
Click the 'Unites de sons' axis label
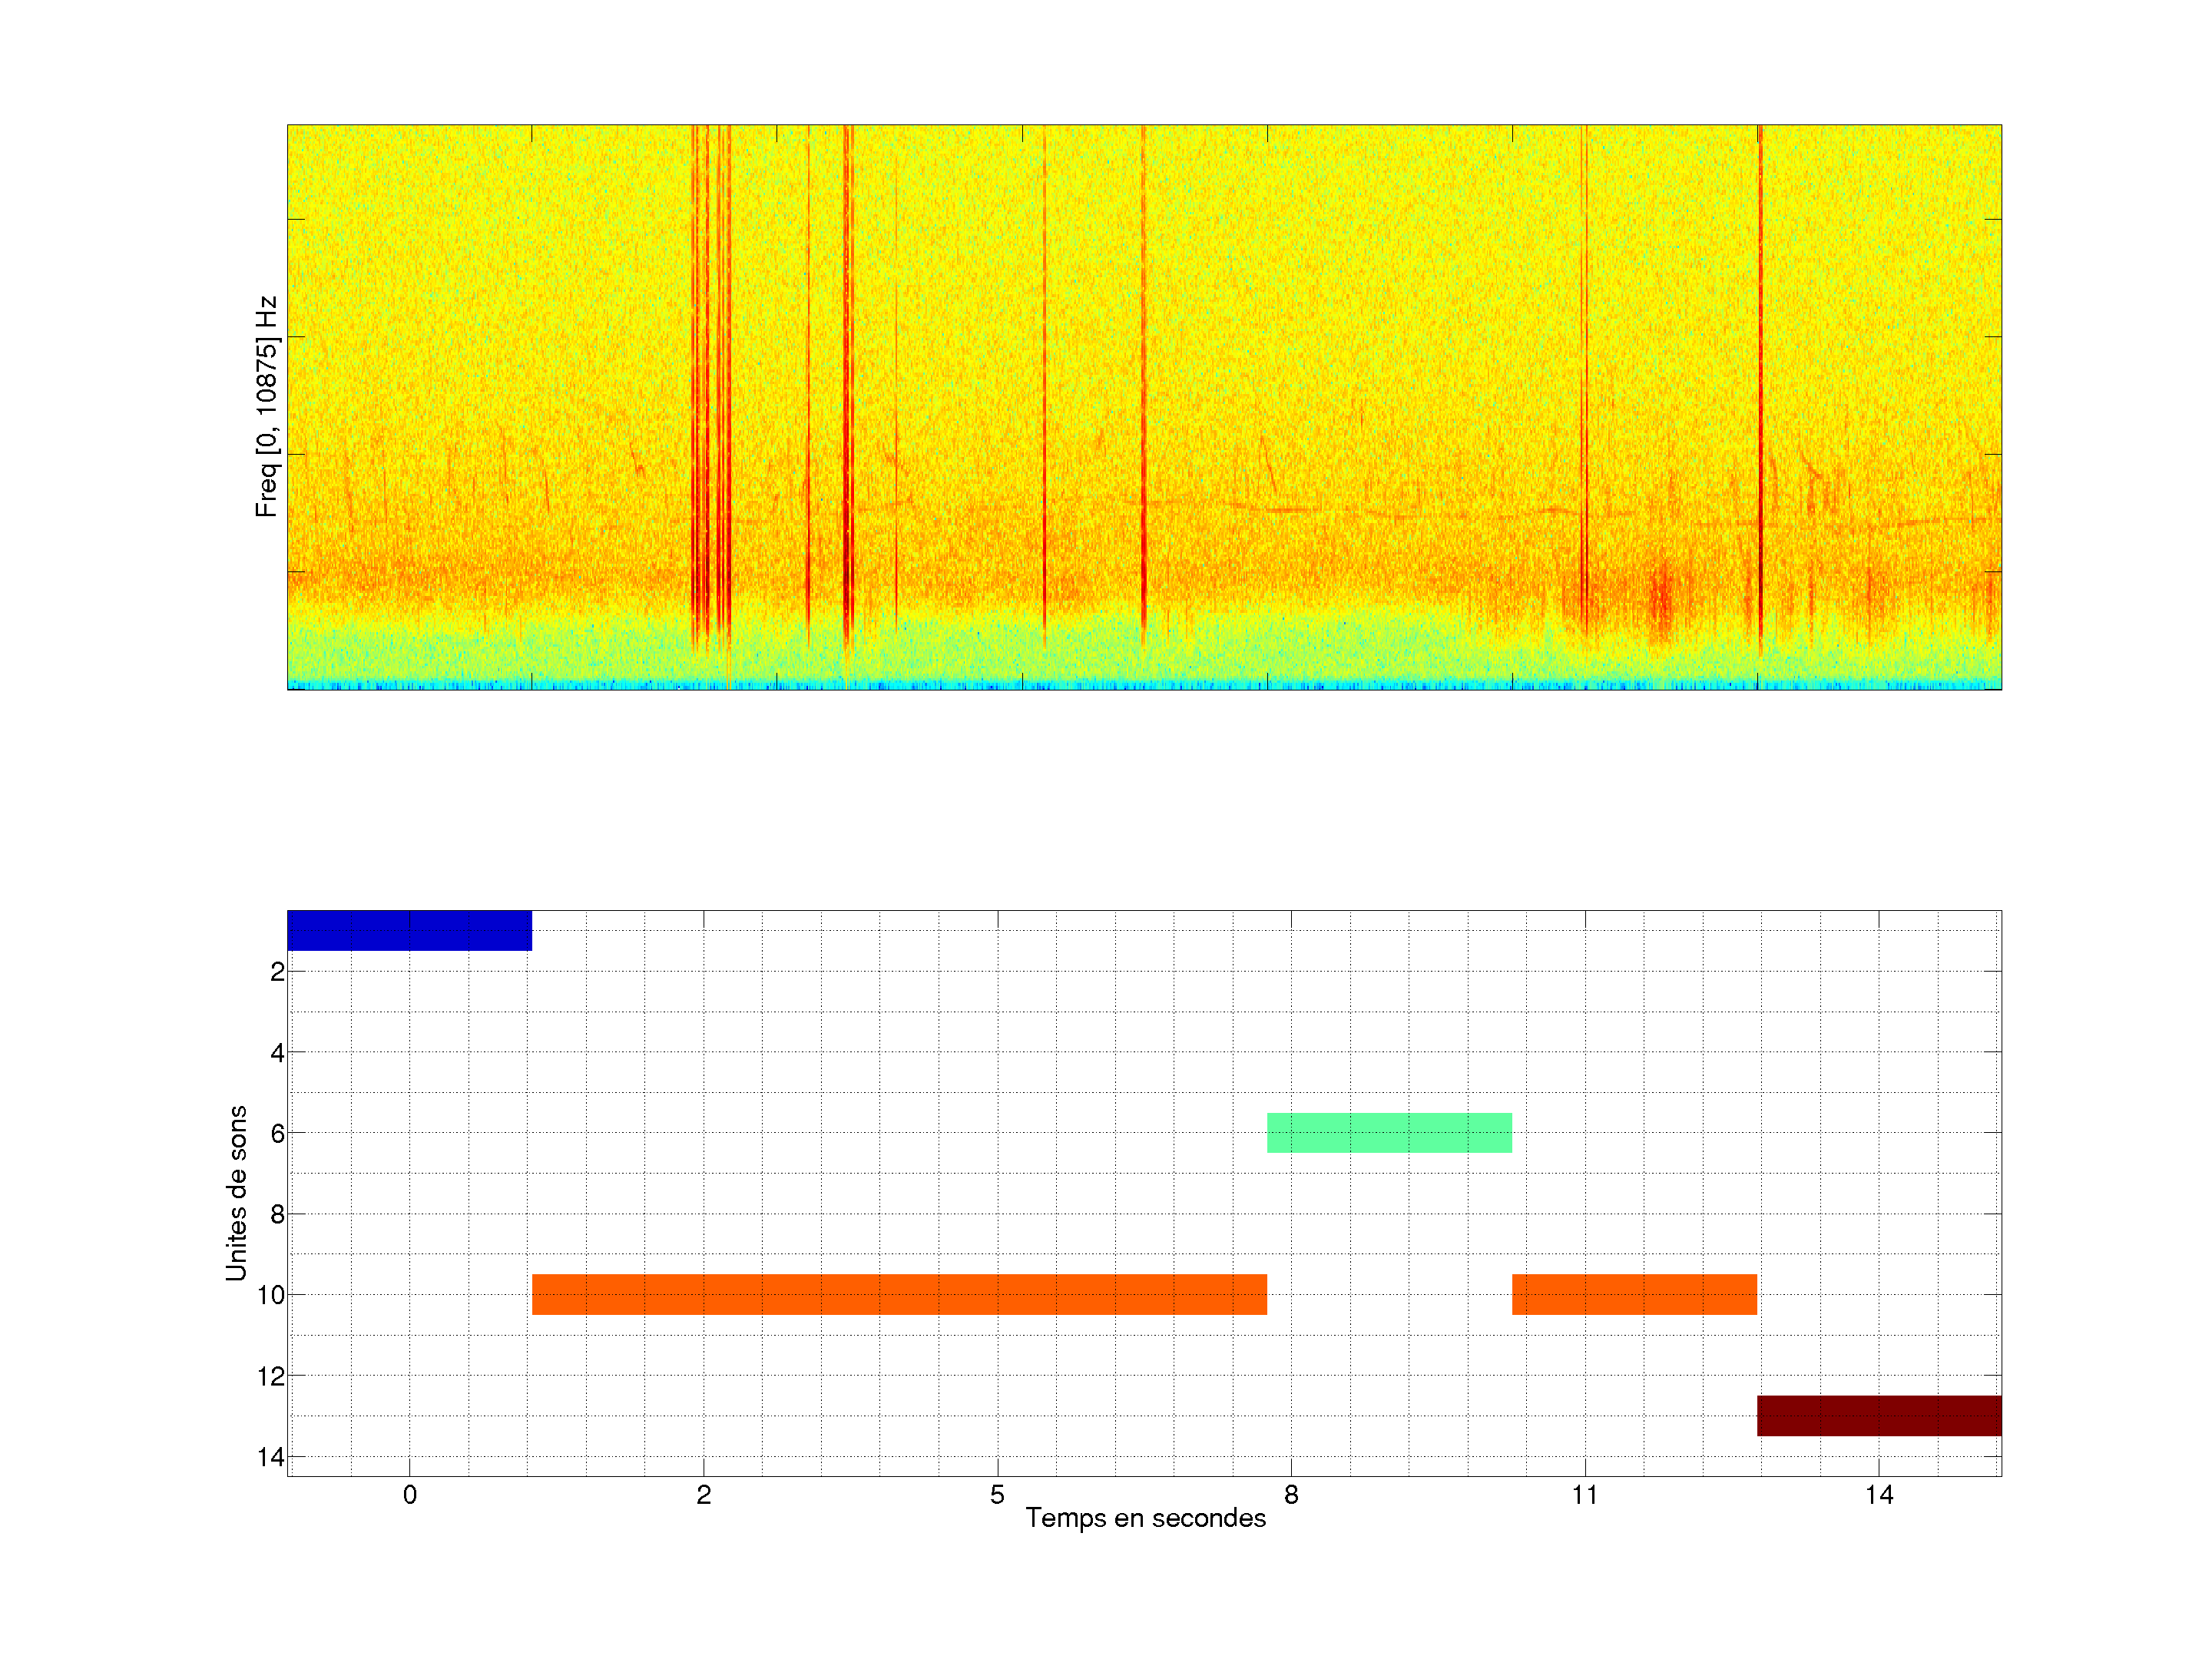237,1192
